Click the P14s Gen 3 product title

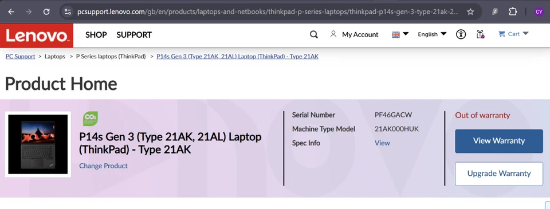(x=171, y=143)
